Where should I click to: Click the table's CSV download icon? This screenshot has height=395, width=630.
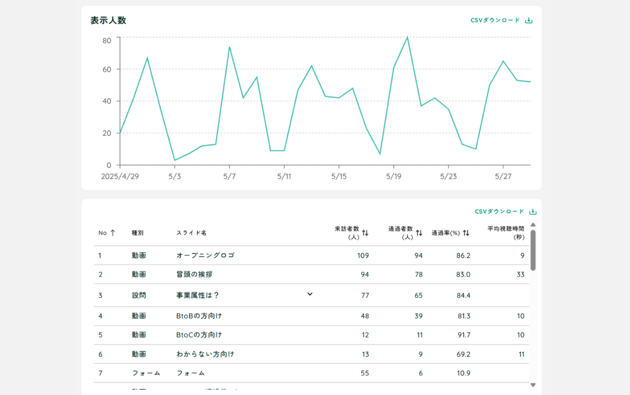(x=533, y=212)
